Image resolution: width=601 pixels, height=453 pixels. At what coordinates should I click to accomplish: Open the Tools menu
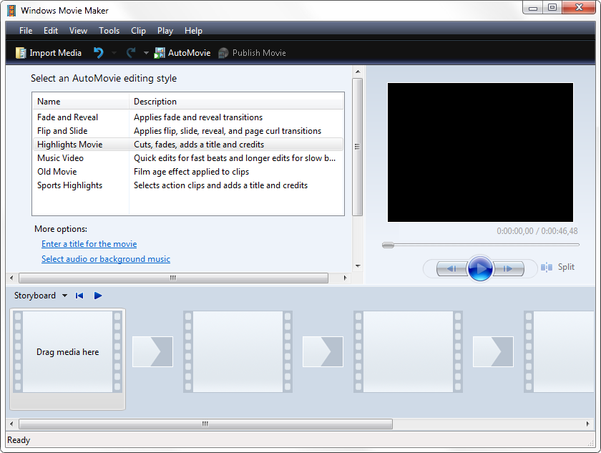109,31
